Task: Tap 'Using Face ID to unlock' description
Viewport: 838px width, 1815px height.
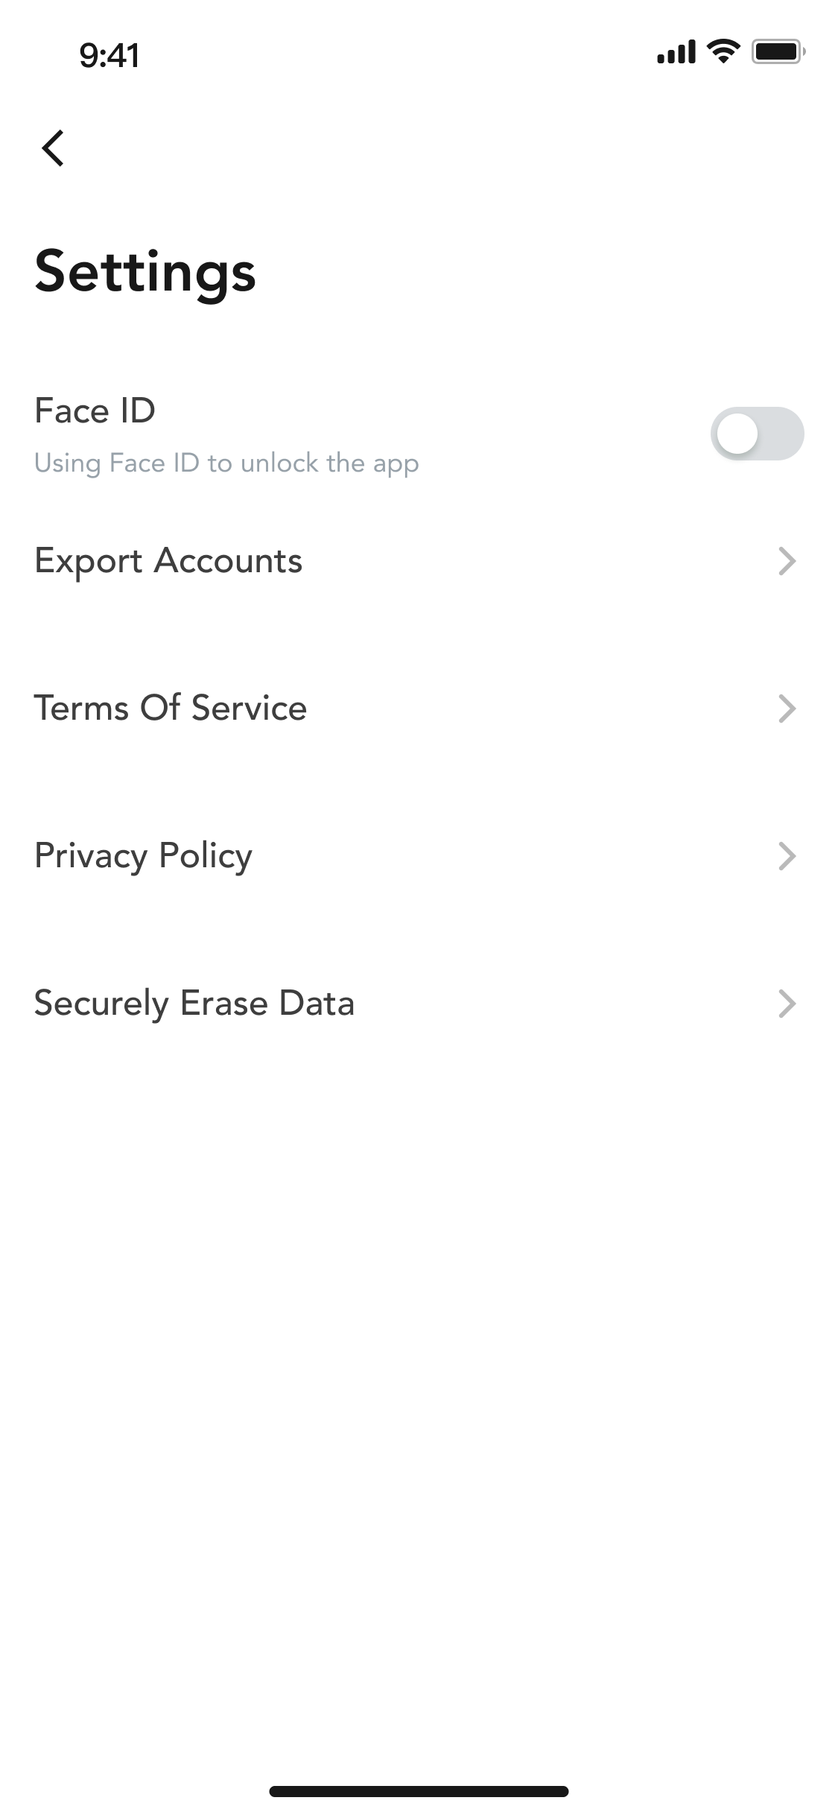Action: click(x=226, y=463)
